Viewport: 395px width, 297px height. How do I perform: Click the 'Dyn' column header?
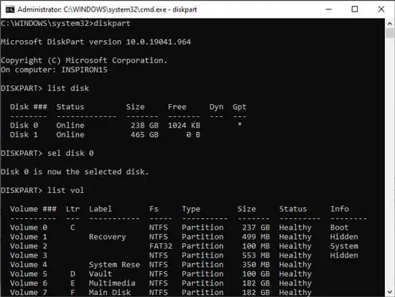coord(216,107)
